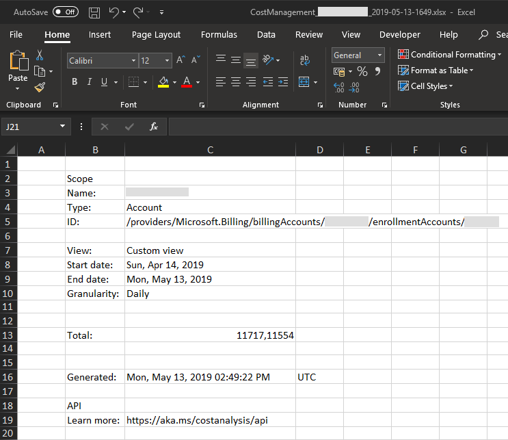Screen dimensions: 508x440
Task: Click the Percent Style icon
Action: coord(362,71)
